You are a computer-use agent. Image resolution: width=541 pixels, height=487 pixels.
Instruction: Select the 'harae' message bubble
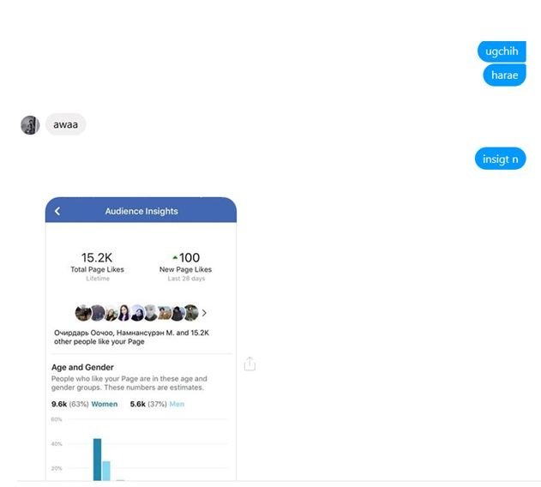504,75
